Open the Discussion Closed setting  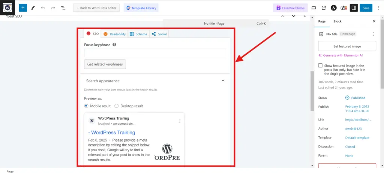(350, 147)
